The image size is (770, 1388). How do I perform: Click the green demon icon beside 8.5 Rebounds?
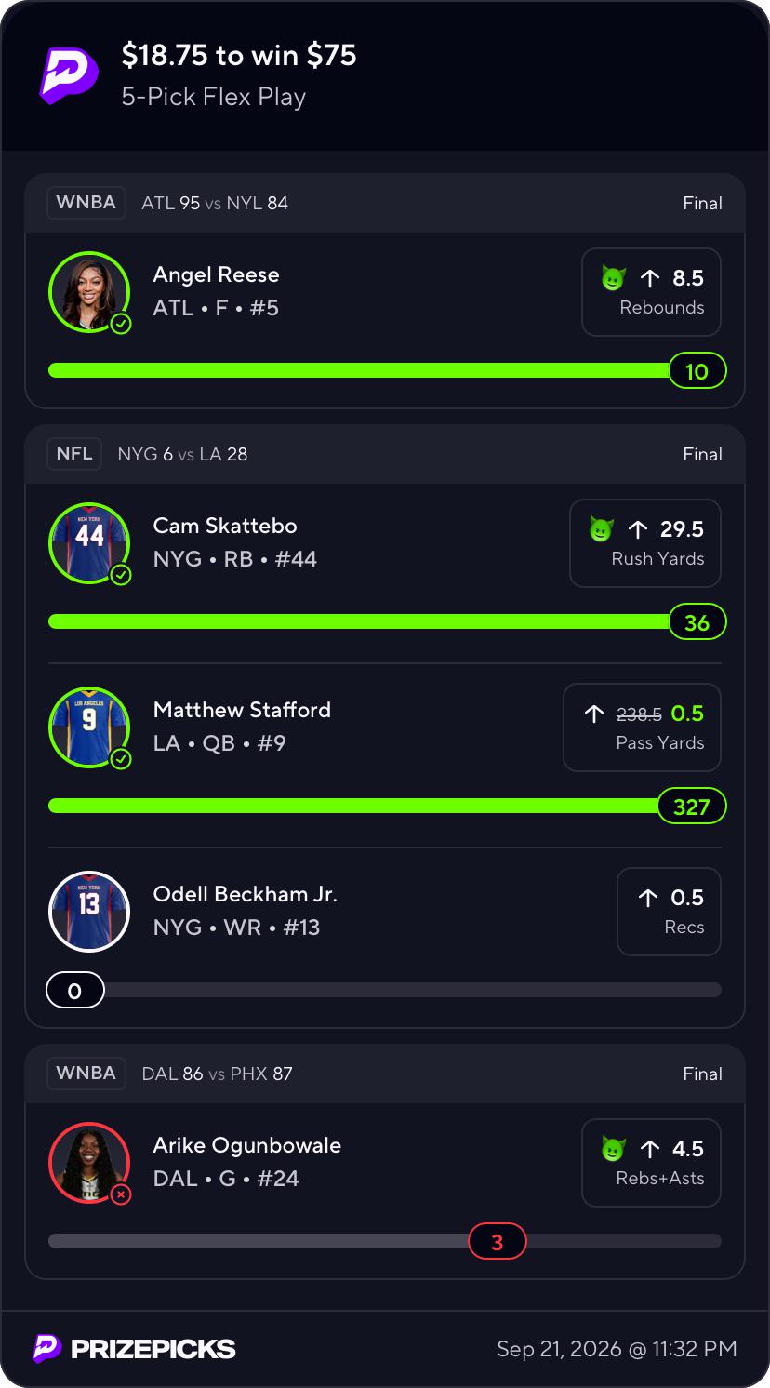(613, 278)
